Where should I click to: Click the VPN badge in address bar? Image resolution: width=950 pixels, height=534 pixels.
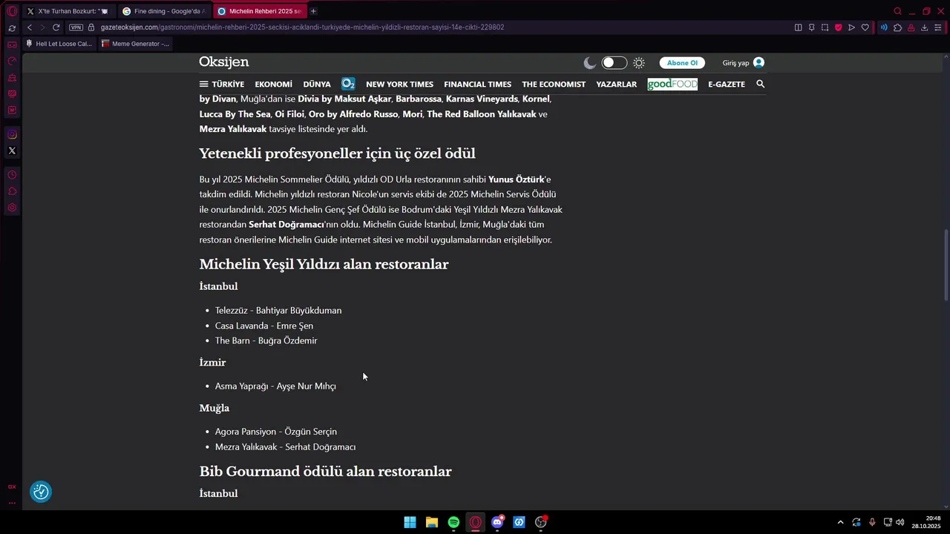point(76,27)
